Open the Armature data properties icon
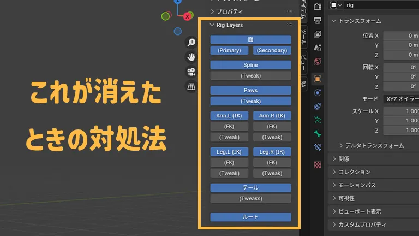The image size is (419, 236). (x=318, y=119)
